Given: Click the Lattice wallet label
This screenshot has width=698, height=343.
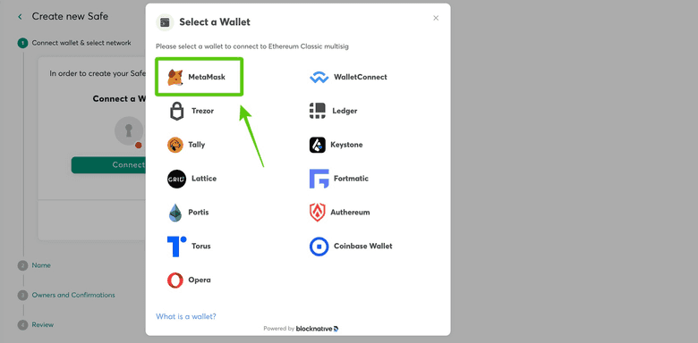Looking at the screenshot, I should [x=204, y=178].
